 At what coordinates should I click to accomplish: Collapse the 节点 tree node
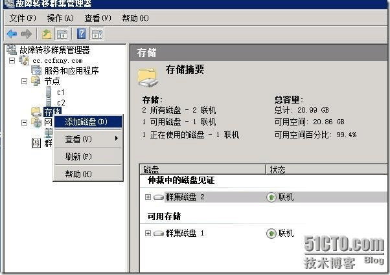coord(25,81)
